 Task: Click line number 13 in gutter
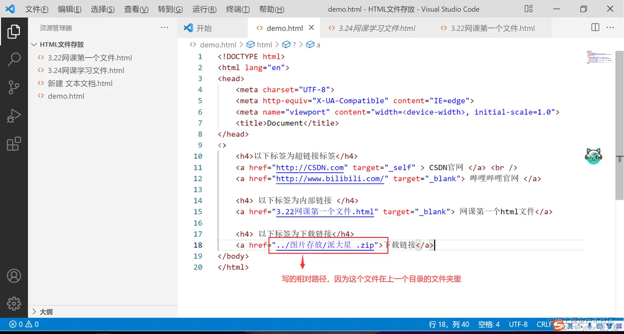198,190
